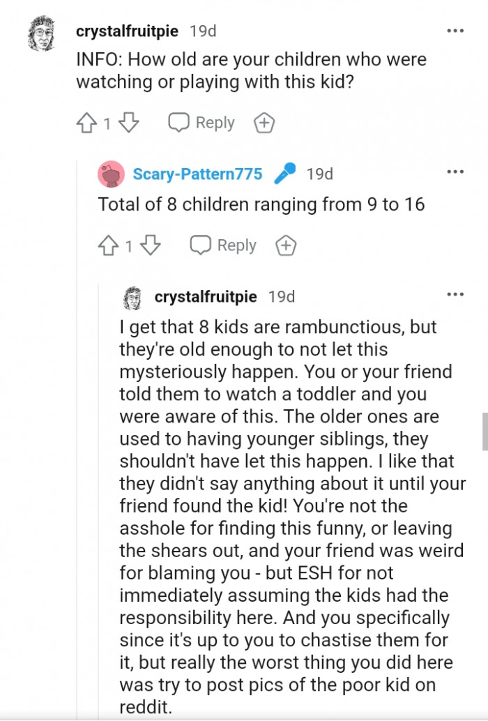Click Scary-Pattern775's pink snoo avatar
Screen dimensions: 488x721
(x=110, y=174)
